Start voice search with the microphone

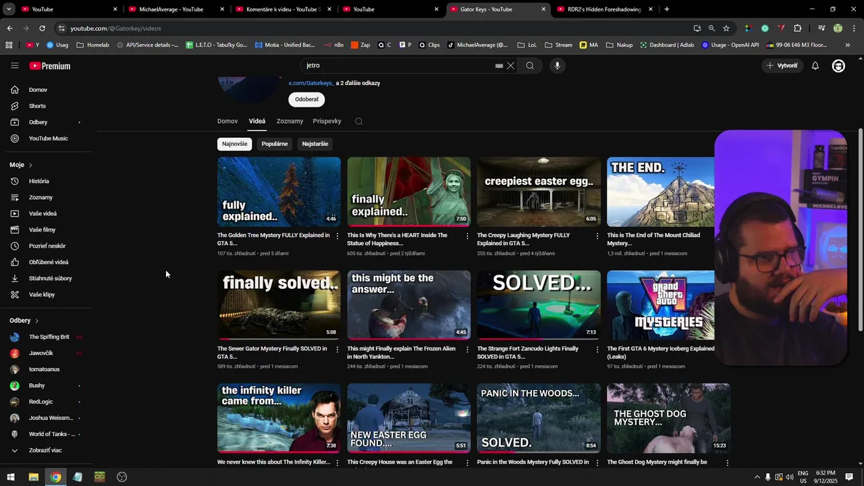tap(557, 65)
